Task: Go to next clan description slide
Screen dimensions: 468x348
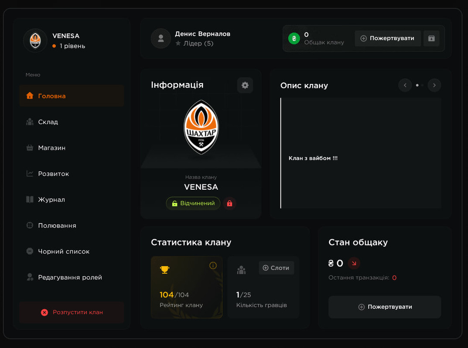Action: pyautogui.click(x=434, y=85)
